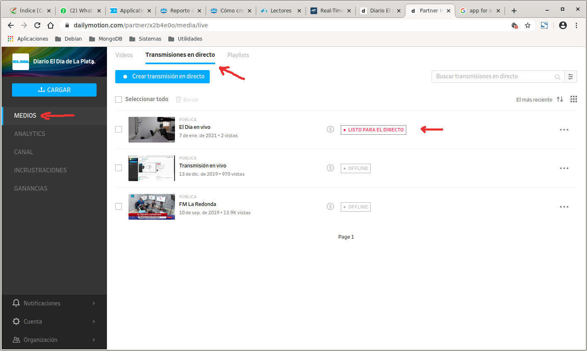This screenshot has height=351, width=587.
Task: Check the Seleccionar todo checkbox
Action: [x=119, y=99]
